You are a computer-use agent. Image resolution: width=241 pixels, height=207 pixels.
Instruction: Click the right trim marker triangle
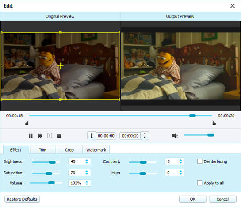[214, 123]
